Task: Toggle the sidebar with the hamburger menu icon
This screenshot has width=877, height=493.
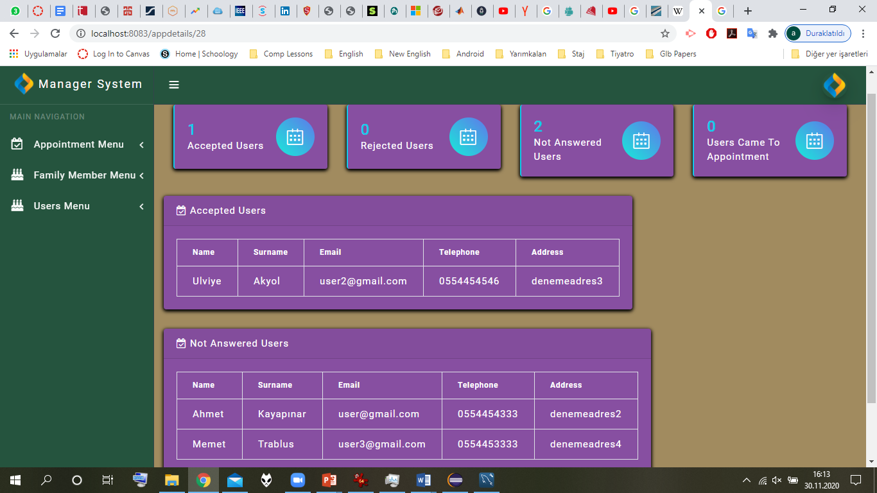Action: point(174,85)
